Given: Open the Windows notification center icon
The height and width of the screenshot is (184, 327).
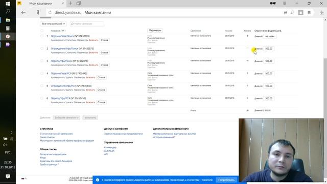Looking at the screenshot, I should pyautogui.click(x=8, y=176).
